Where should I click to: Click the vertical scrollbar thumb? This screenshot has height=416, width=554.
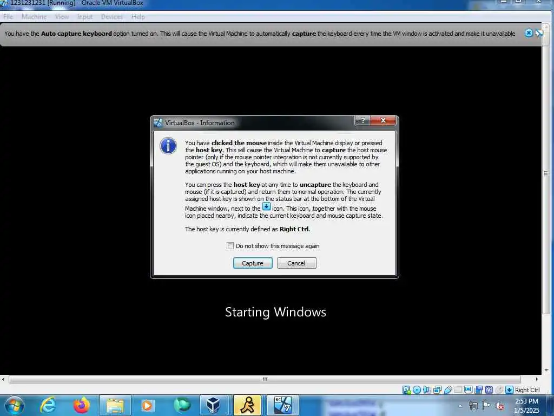pyautogui.click(x=546, y=173)
